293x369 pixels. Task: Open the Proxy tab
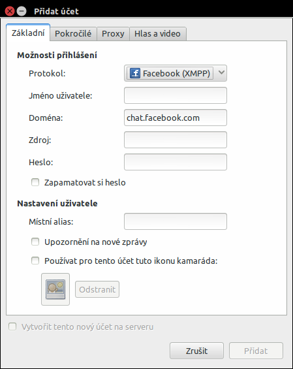point(113,34)
